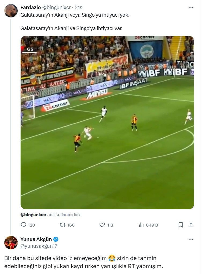Click Yunus Akgün's blue verified badge

pos(56,239)
